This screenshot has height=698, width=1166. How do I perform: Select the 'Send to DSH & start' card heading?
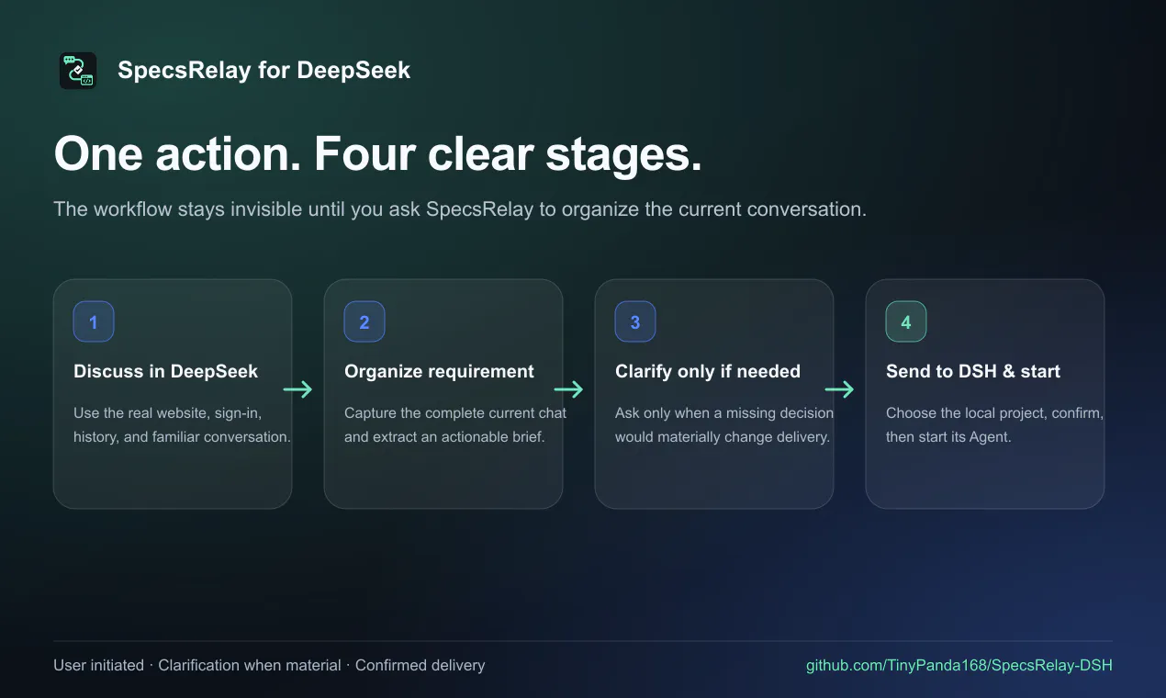pyautogui.click(x=973, y=372)
